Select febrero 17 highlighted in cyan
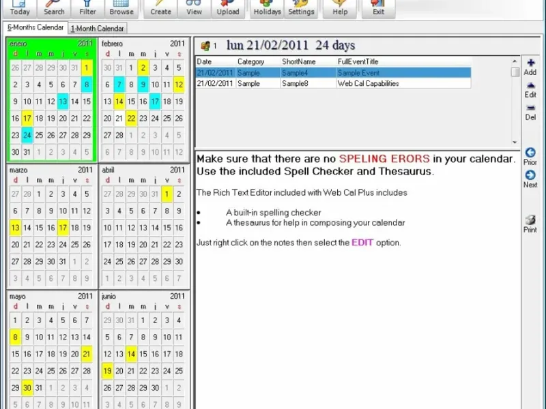The width and height of the screenshot is (546, 409). pyautogui.click(x=155, y=101)
